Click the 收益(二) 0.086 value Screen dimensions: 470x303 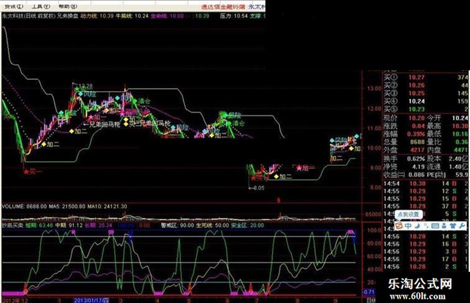(416, 175)
